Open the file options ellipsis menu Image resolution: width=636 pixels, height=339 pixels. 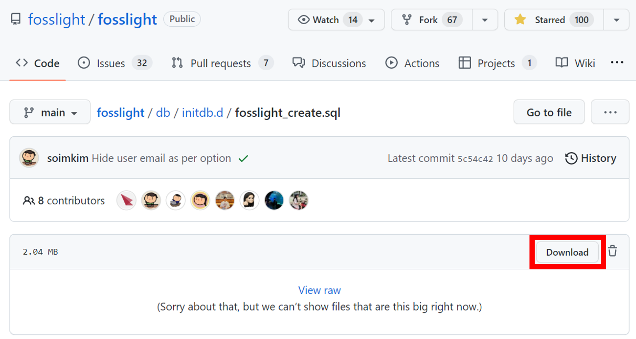click(610, 112)
